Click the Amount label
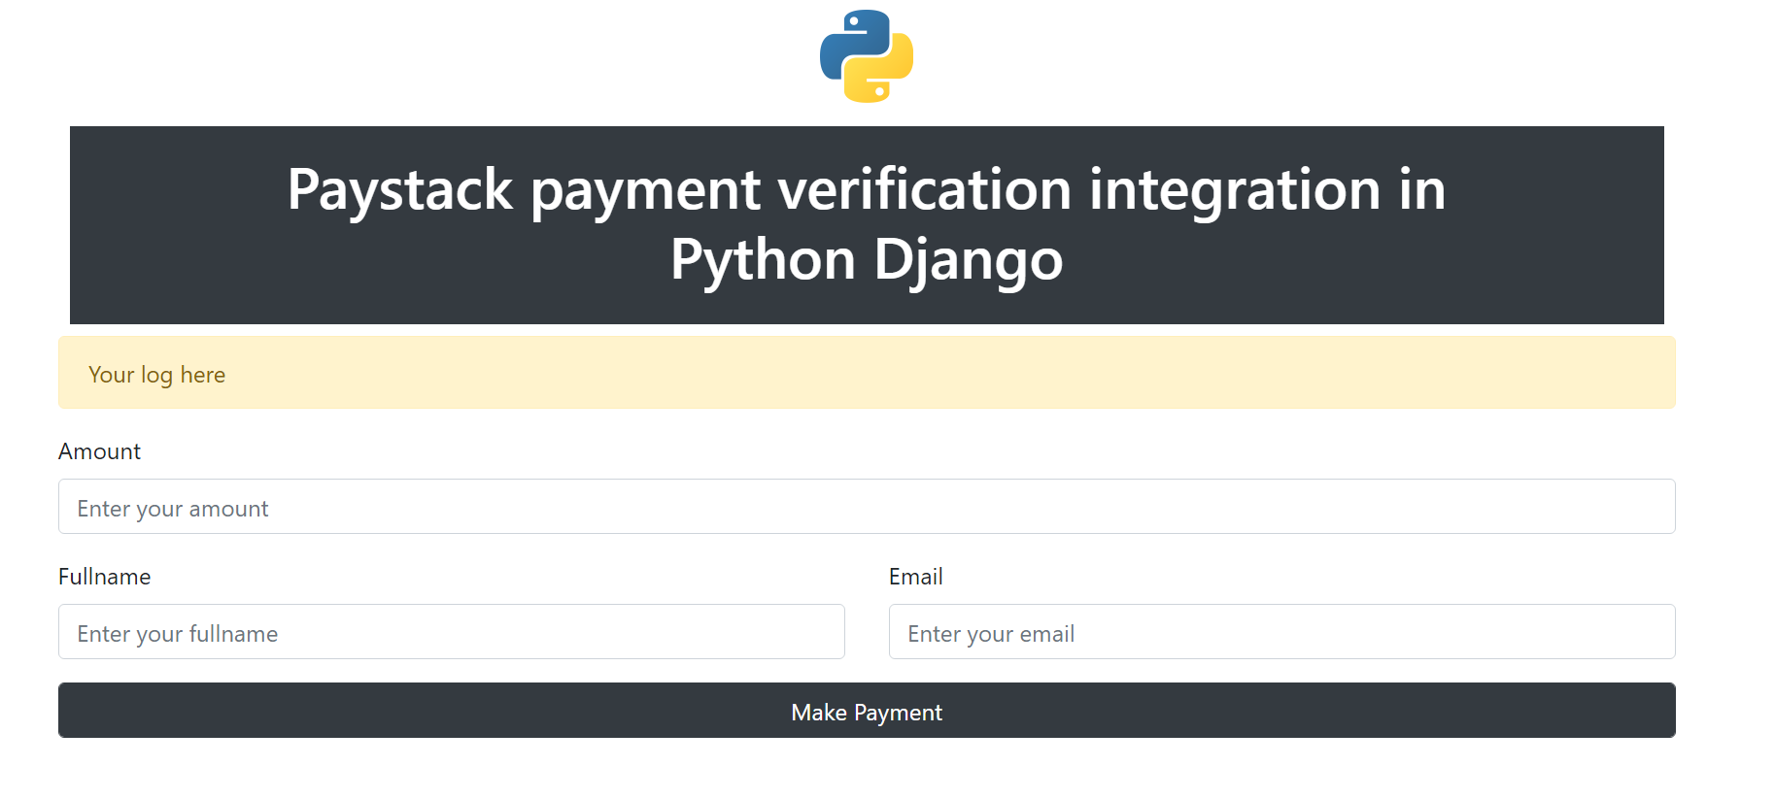Viewport: 1775px width, 799px height. click(x=99, y=451)
